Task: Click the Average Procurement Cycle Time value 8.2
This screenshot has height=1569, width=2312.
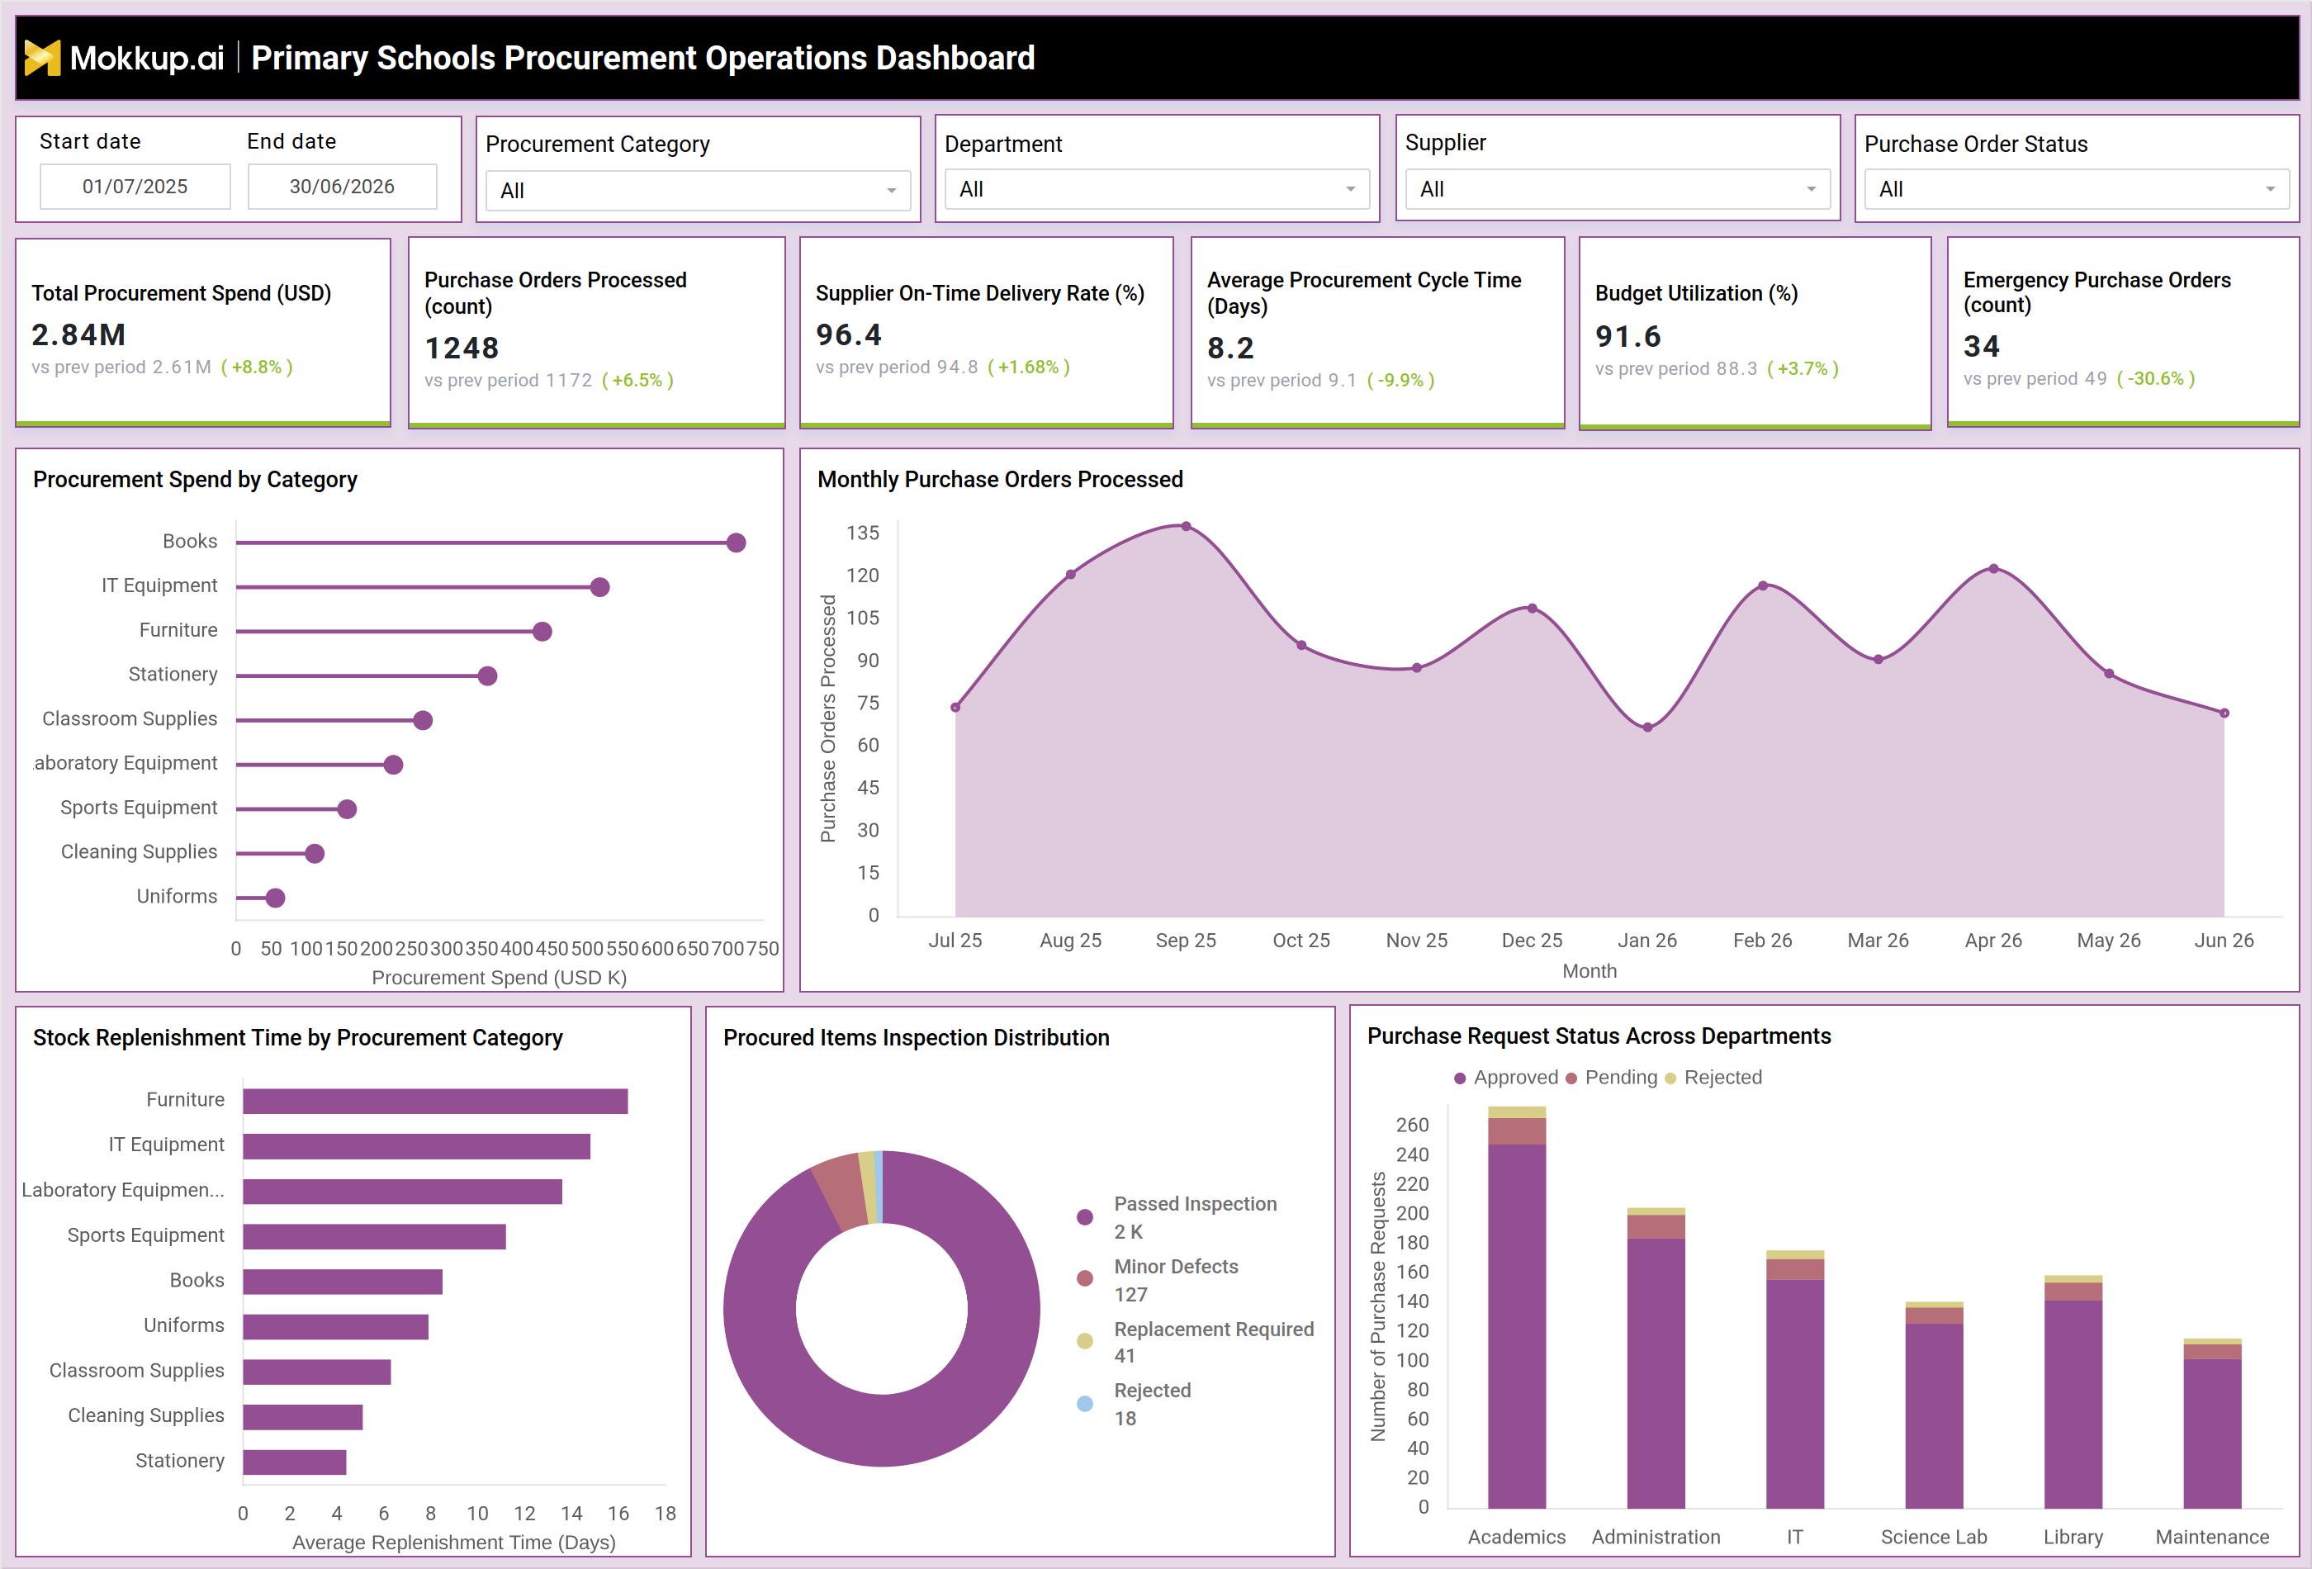Action: pyautogui.click(x=1230, y=348)
